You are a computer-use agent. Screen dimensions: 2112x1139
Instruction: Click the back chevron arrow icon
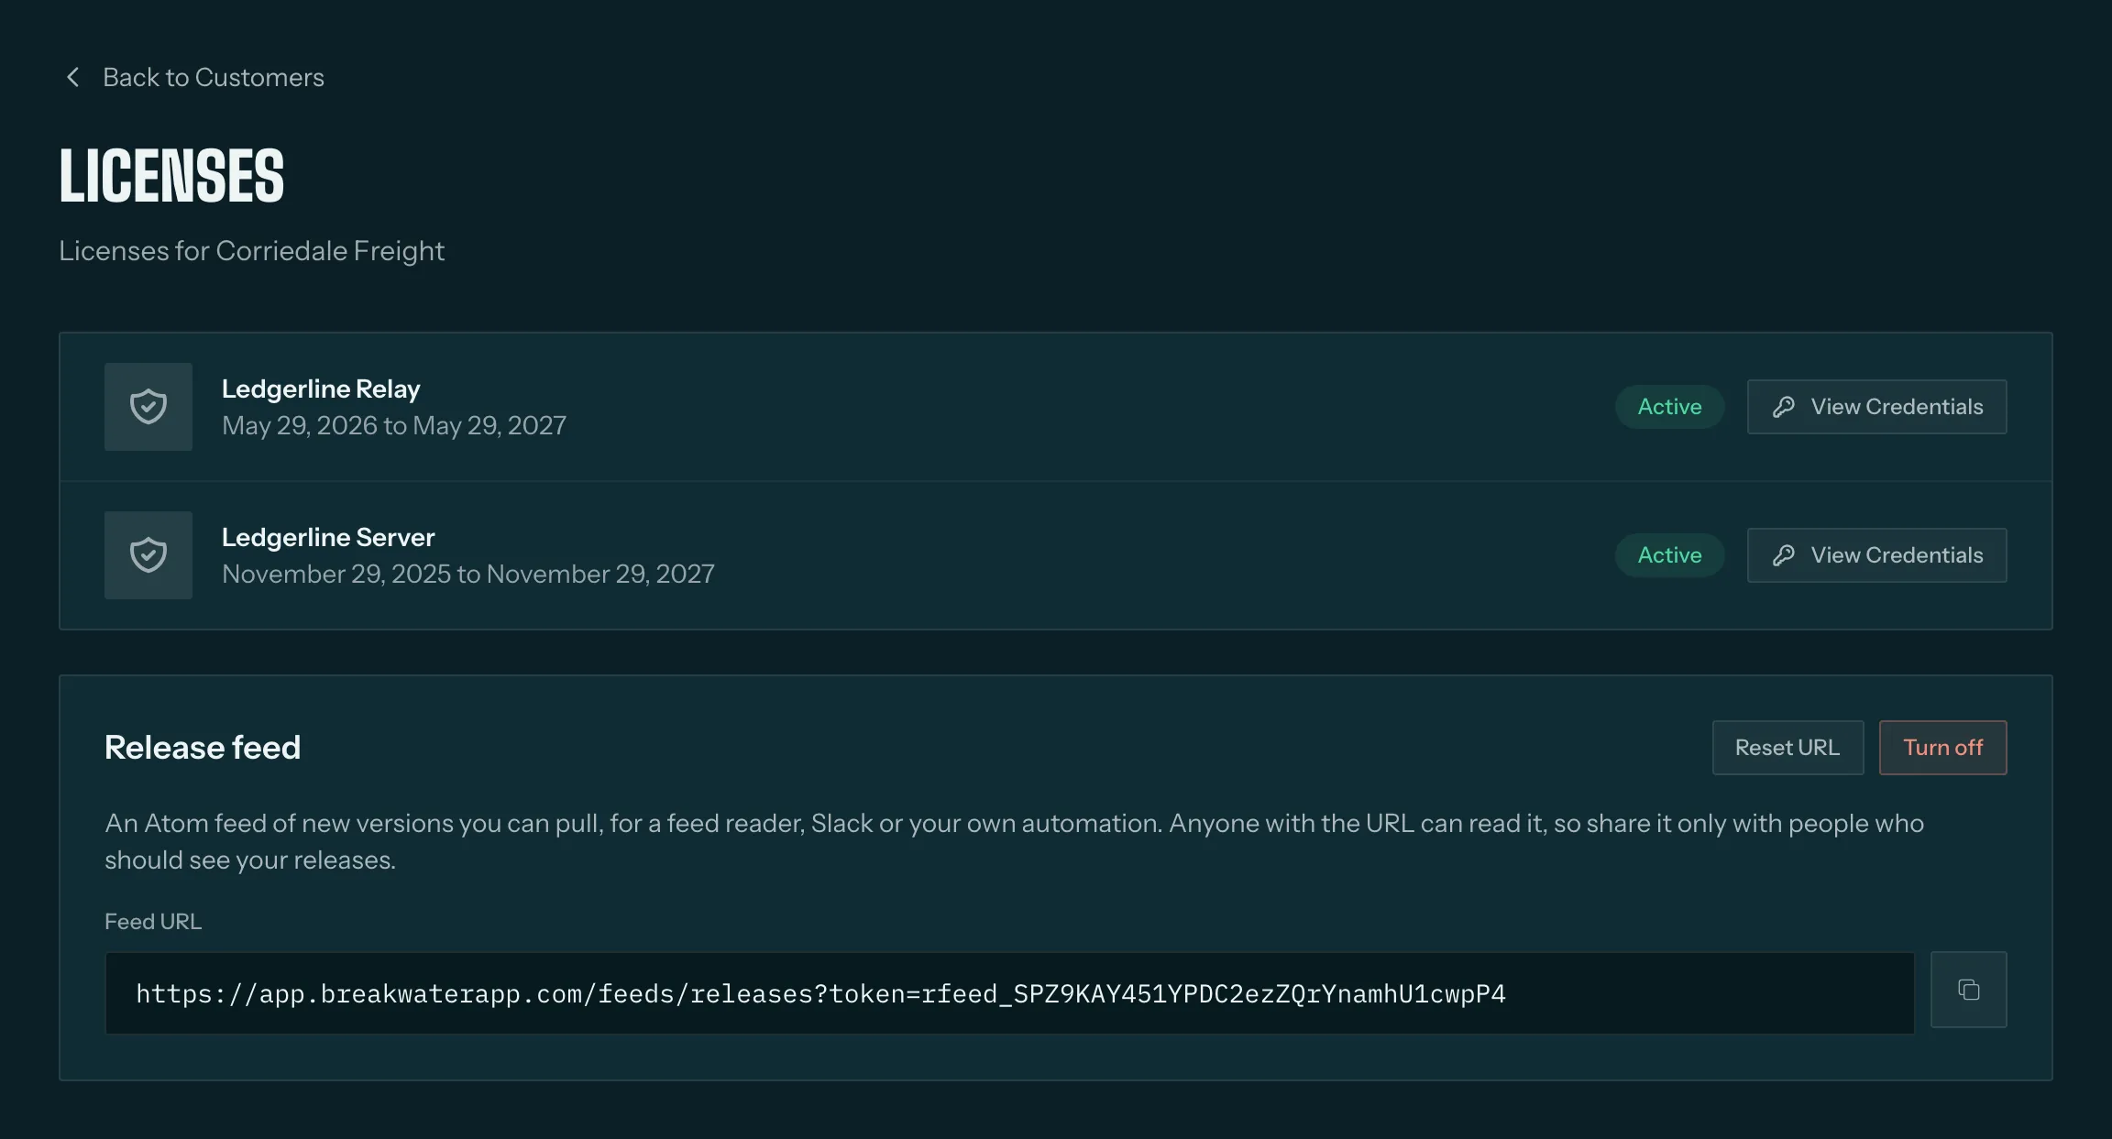point(72,77)
